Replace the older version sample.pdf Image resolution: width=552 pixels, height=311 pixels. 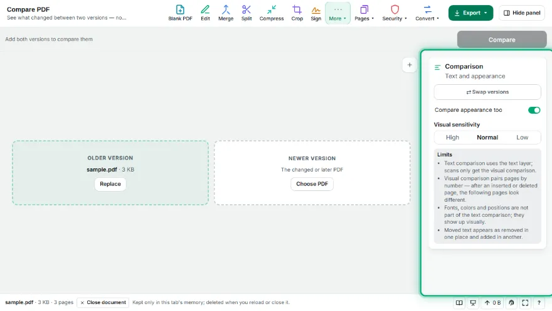[110, 184]
